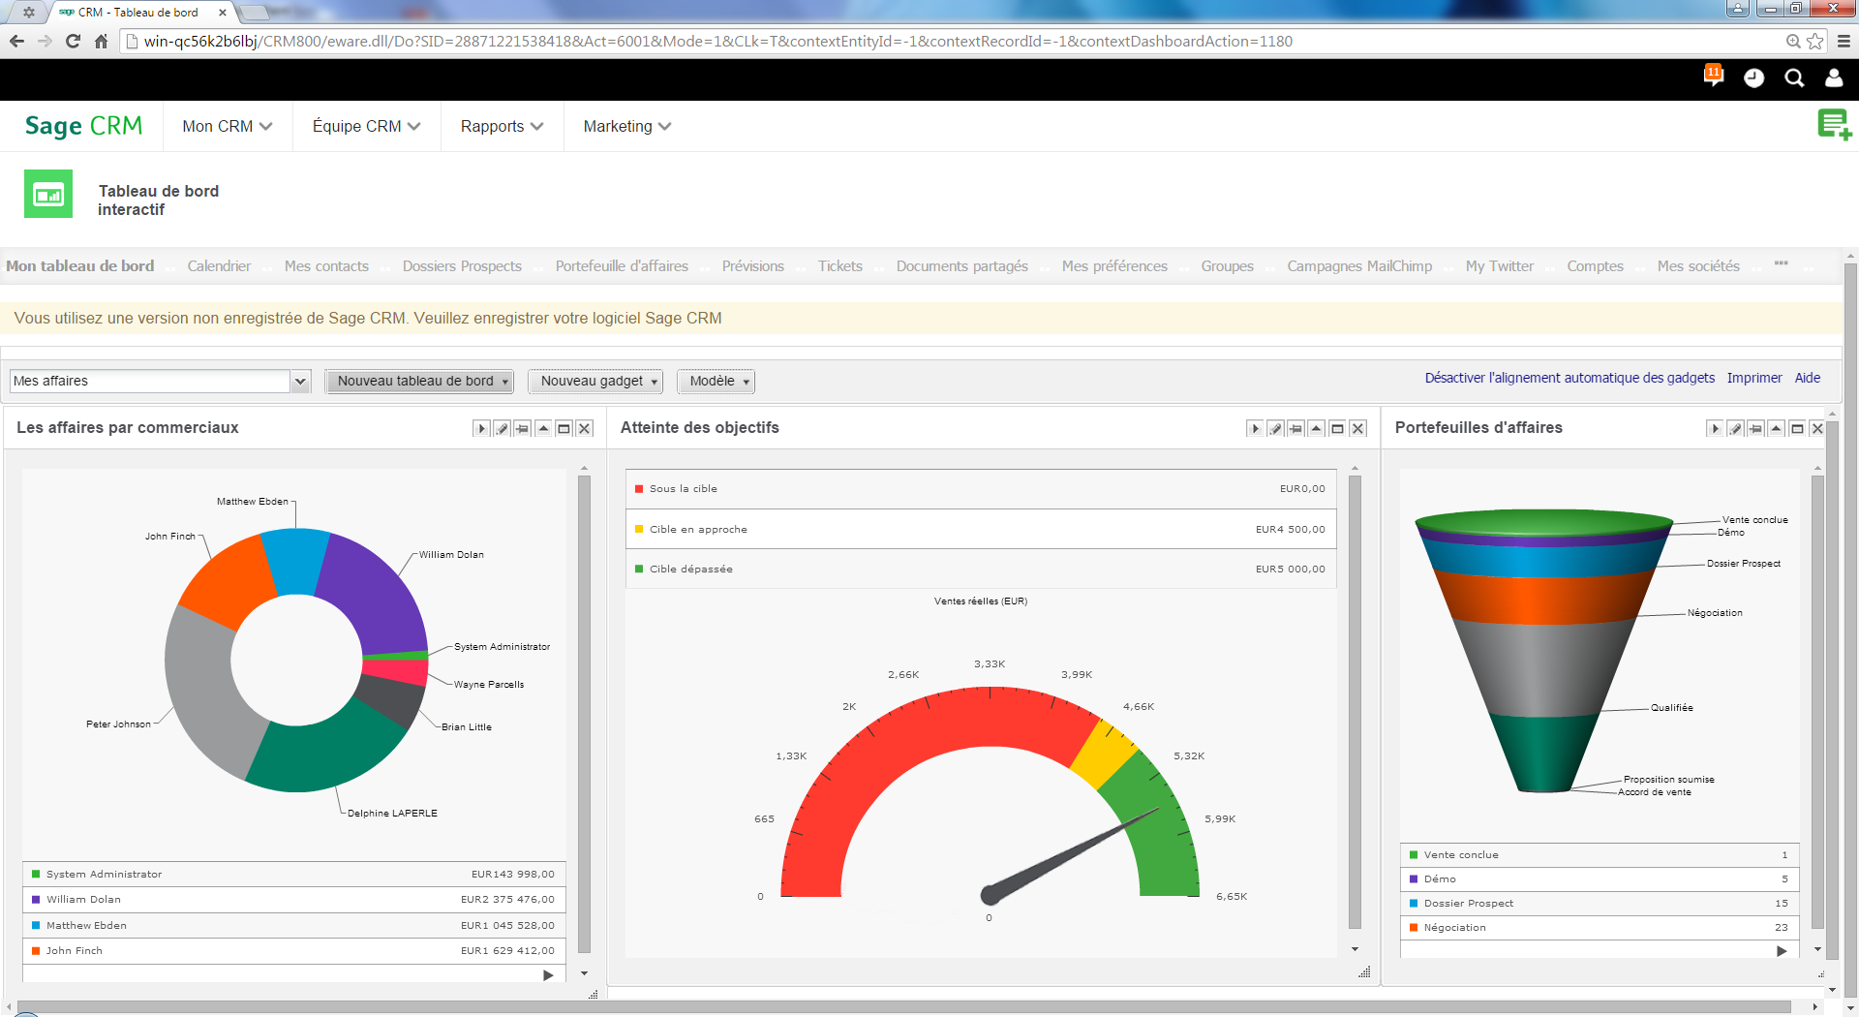The image size is (1859, 1017).
Task: Bookmark this page with the star icon
Action: 1814,41
